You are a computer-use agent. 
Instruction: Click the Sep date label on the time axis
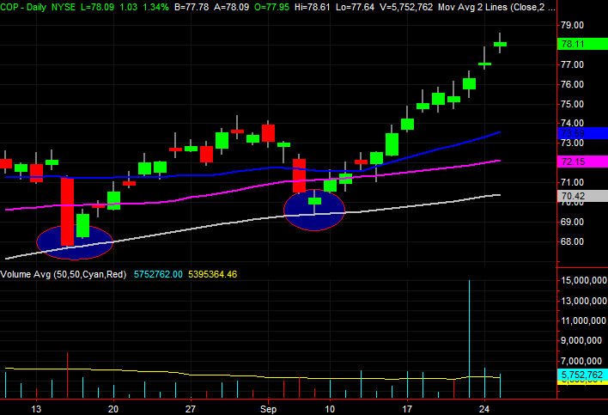click(x=269, y=409)
